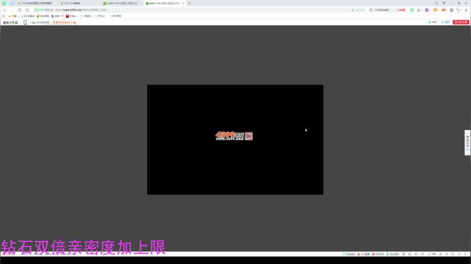The height and width of the screenshot is (264, 471).
Task: Click the red exit fullscreen button
Action: pyautogui.click(x=461, y=22)
